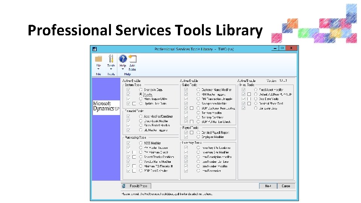Select the Item Number Modifier radio button
Image resolution: width=361 pixels, height=203 pixels.
[x=198, y=166]
